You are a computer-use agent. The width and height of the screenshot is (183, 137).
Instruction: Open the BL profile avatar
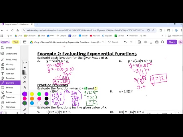pos(180,42)
